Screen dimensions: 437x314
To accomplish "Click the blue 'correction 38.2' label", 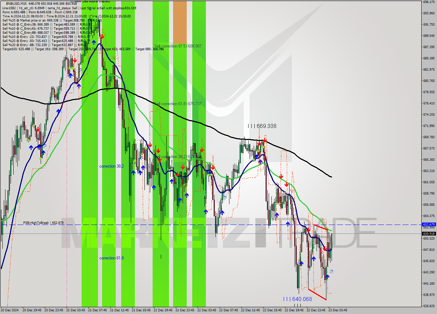I will [112, 166].
